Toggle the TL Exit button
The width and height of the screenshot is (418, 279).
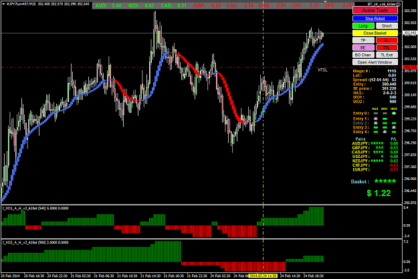(x=387, y=55)
